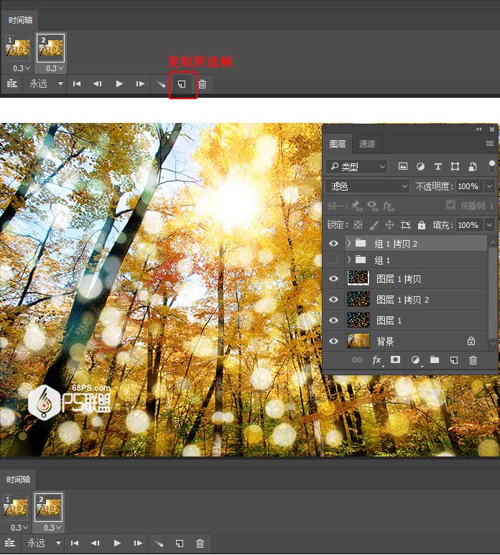This screenshot has height=555, width=500.
Task: Expand the 组 1 group
Action: [349, 260]
